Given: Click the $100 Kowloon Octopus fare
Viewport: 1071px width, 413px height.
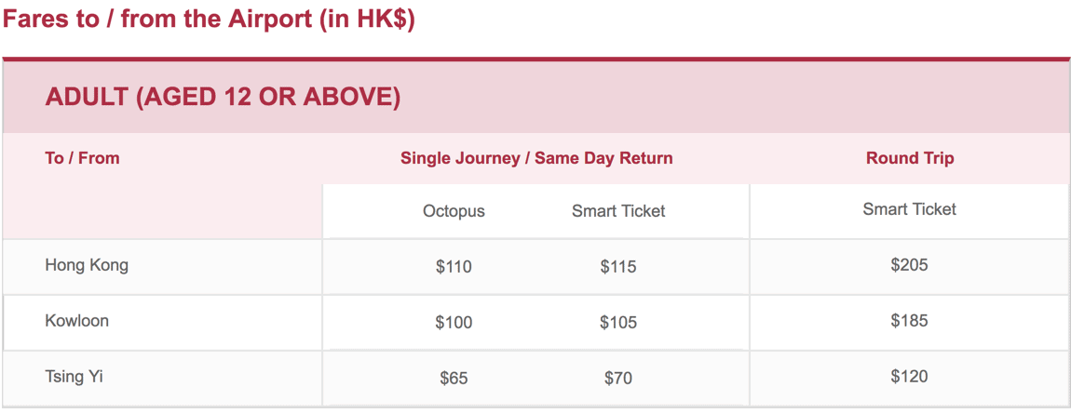Looking at the screenshot, I should pos(454,322).
